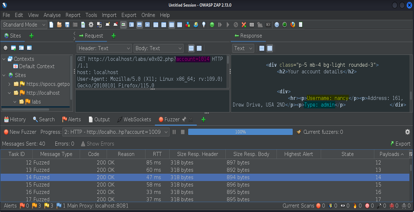Open table column chooser icon beside Payloads
The image size is (414, 212).
coord(411,154)
